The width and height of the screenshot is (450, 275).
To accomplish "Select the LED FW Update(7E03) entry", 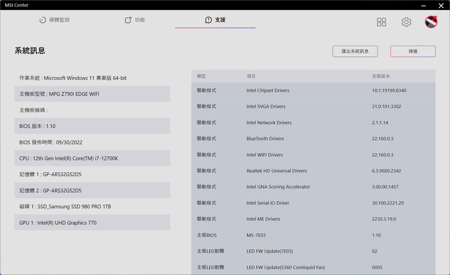I will tap(313, 251).
